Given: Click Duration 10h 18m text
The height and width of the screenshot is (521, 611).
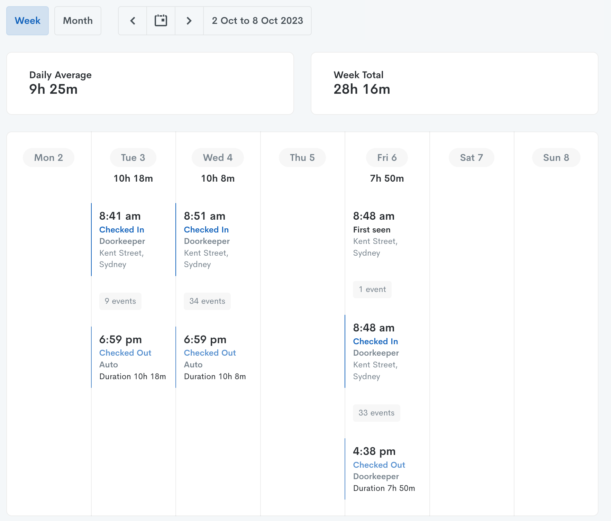Looking at the screenshot, I should 133,376.
